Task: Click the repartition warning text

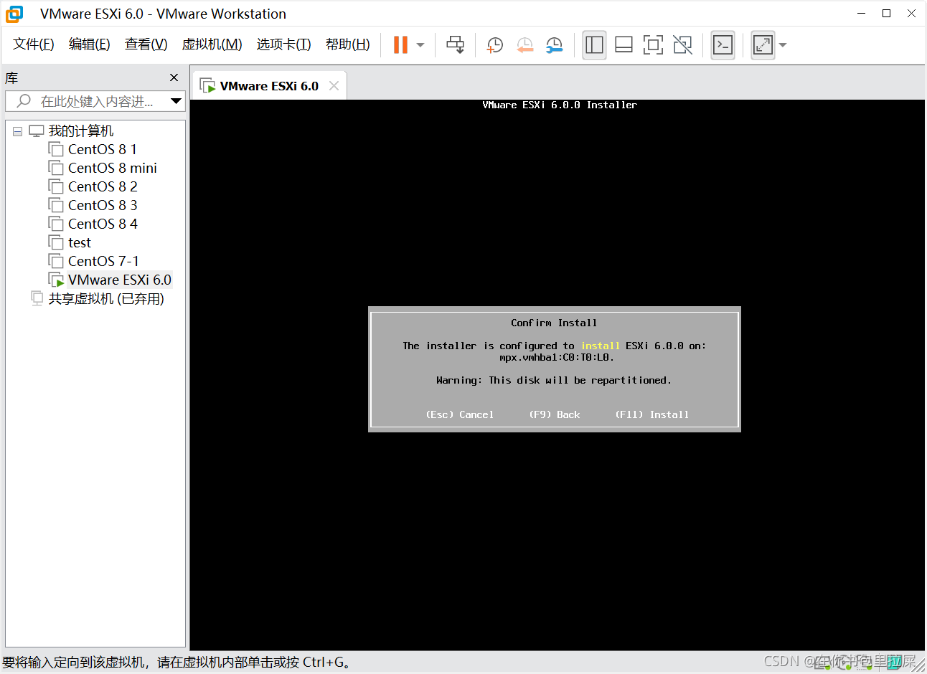Action: (x=554, y=380)
